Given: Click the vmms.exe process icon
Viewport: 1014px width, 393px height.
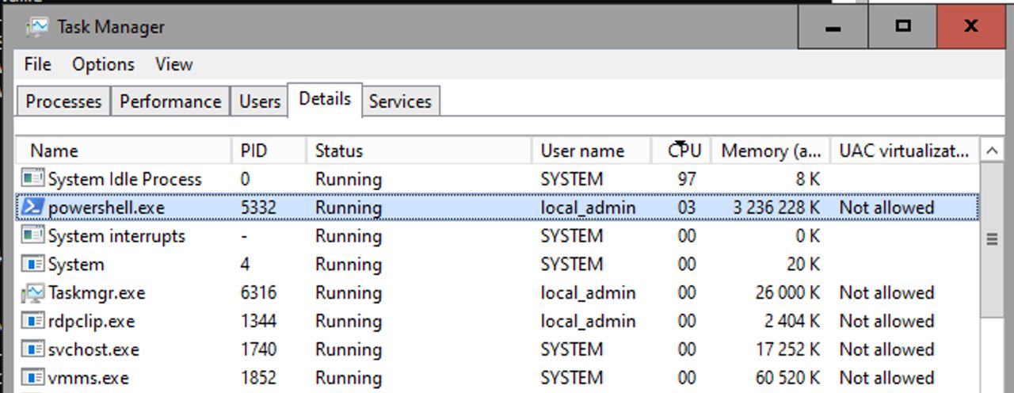Looking at the screenshot, I should click(32, 379).
